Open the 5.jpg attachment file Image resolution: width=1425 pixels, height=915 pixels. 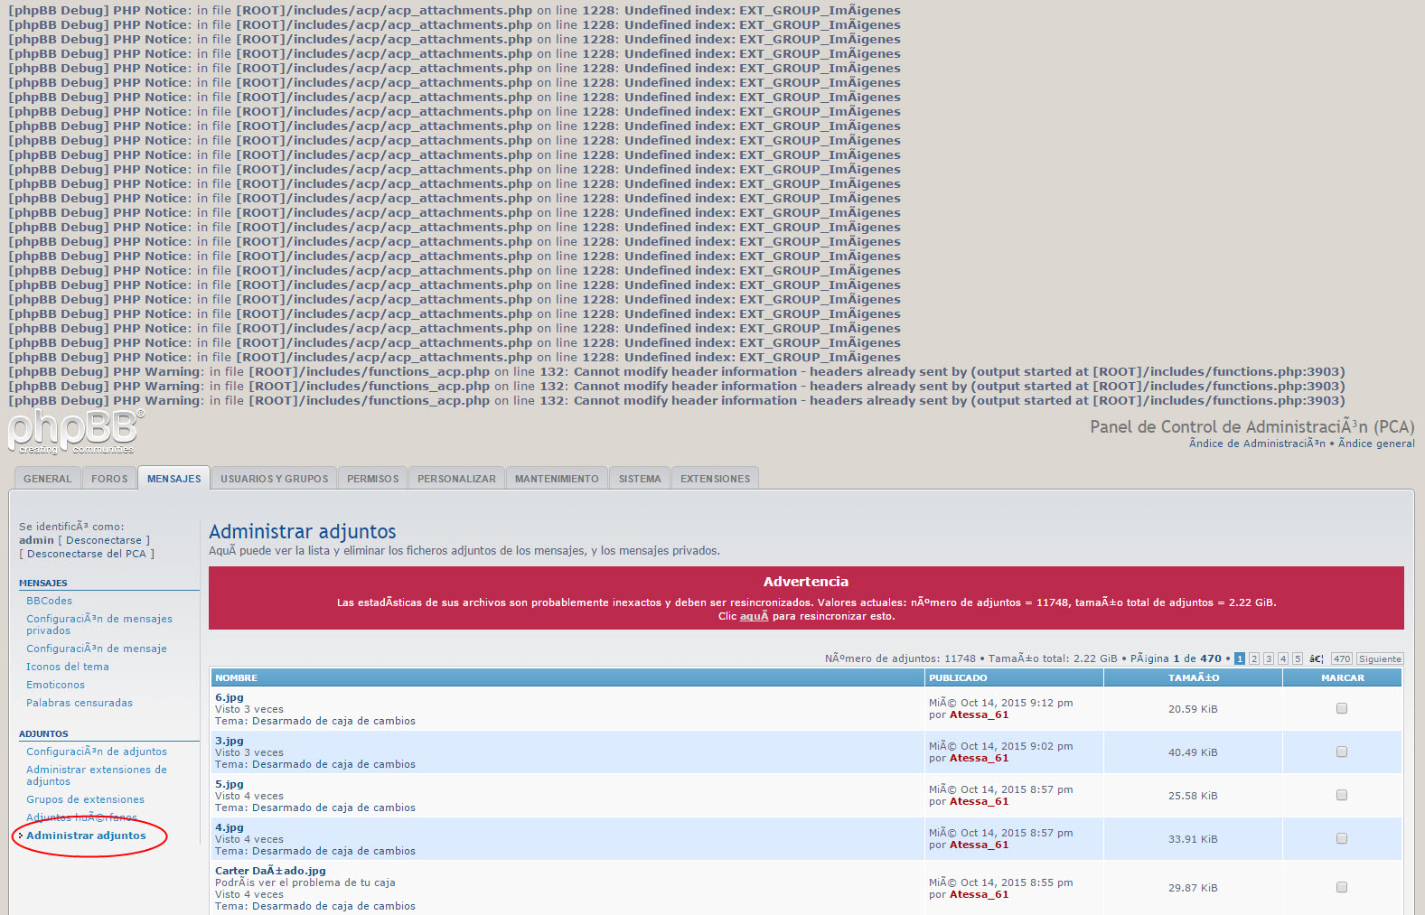(230, 784)
